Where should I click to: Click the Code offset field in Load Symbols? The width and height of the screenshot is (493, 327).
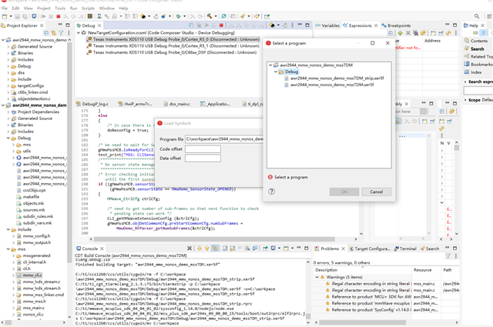click(203, 149)
